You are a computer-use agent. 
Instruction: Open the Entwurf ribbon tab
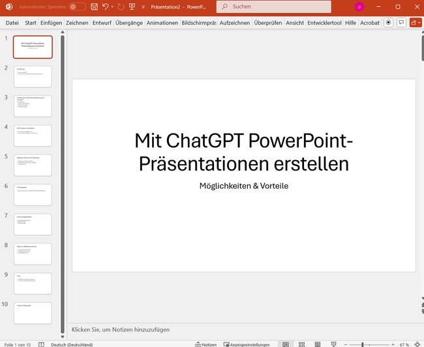[102, 23]
